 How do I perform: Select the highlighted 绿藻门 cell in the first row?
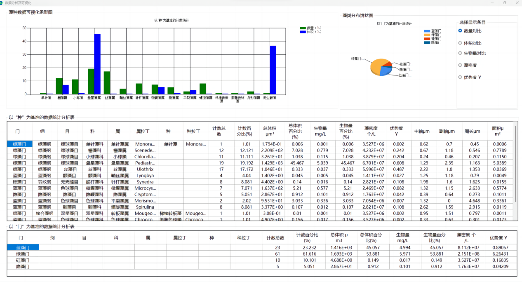pos(20,144)
